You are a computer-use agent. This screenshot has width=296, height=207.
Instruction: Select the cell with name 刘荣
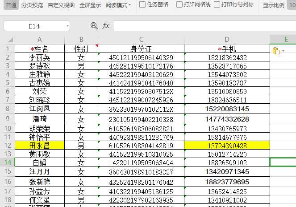40,91
